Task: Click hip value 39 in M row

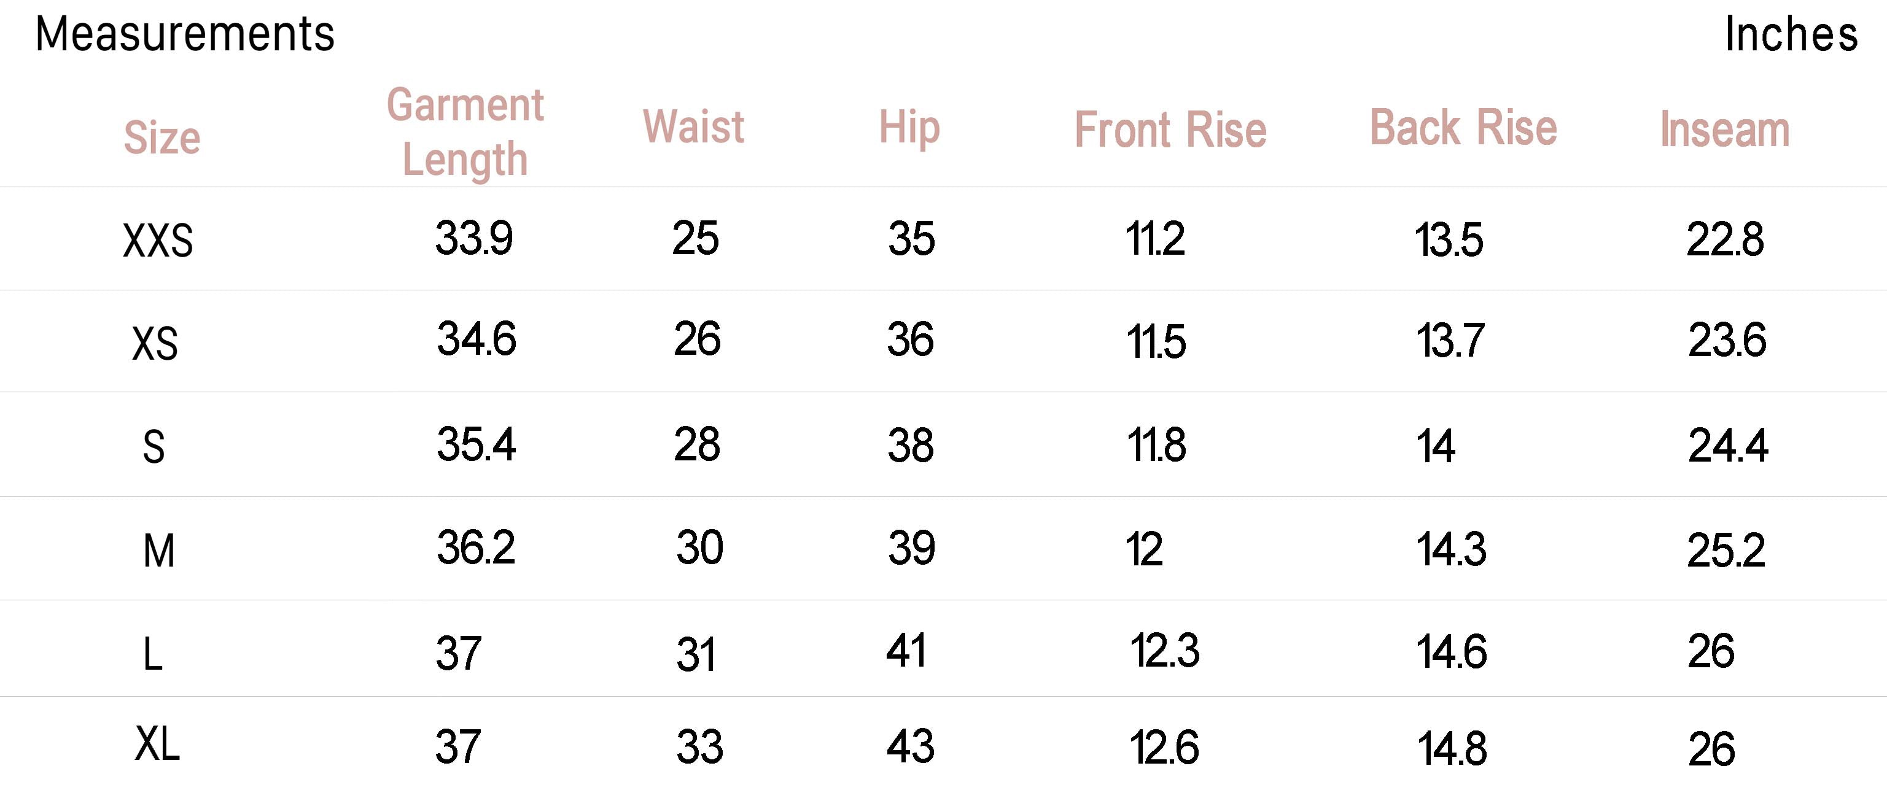Action: [x=911, y=548]
